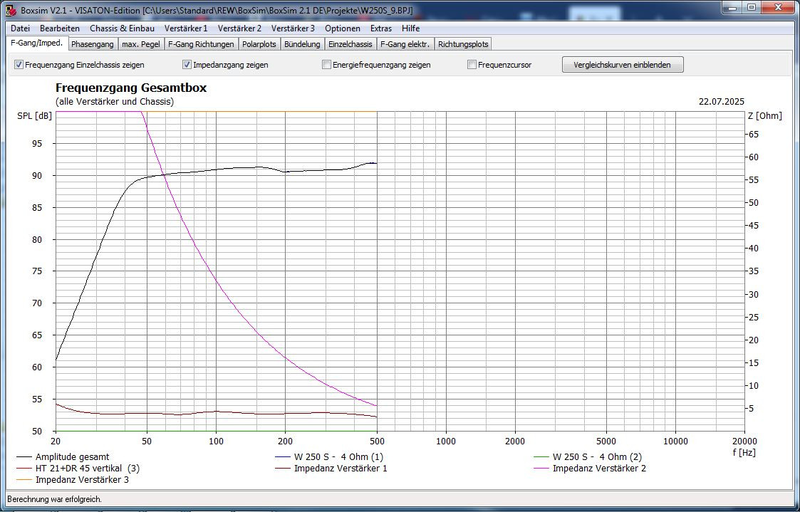Open the Datei menu

click(21, 28)
